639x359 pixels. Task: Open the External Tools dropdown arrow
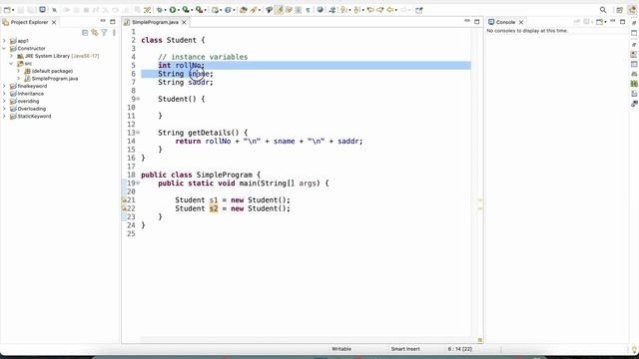[x=205, y=10]
